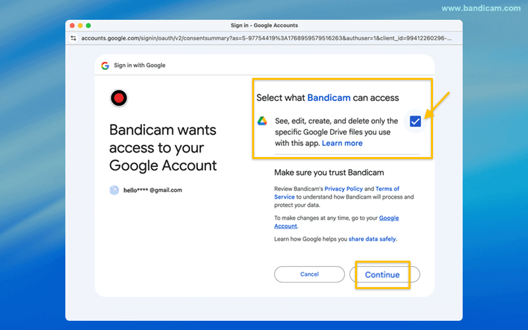
Task: Click the Google Drive icon
Action: pos(262,121)
